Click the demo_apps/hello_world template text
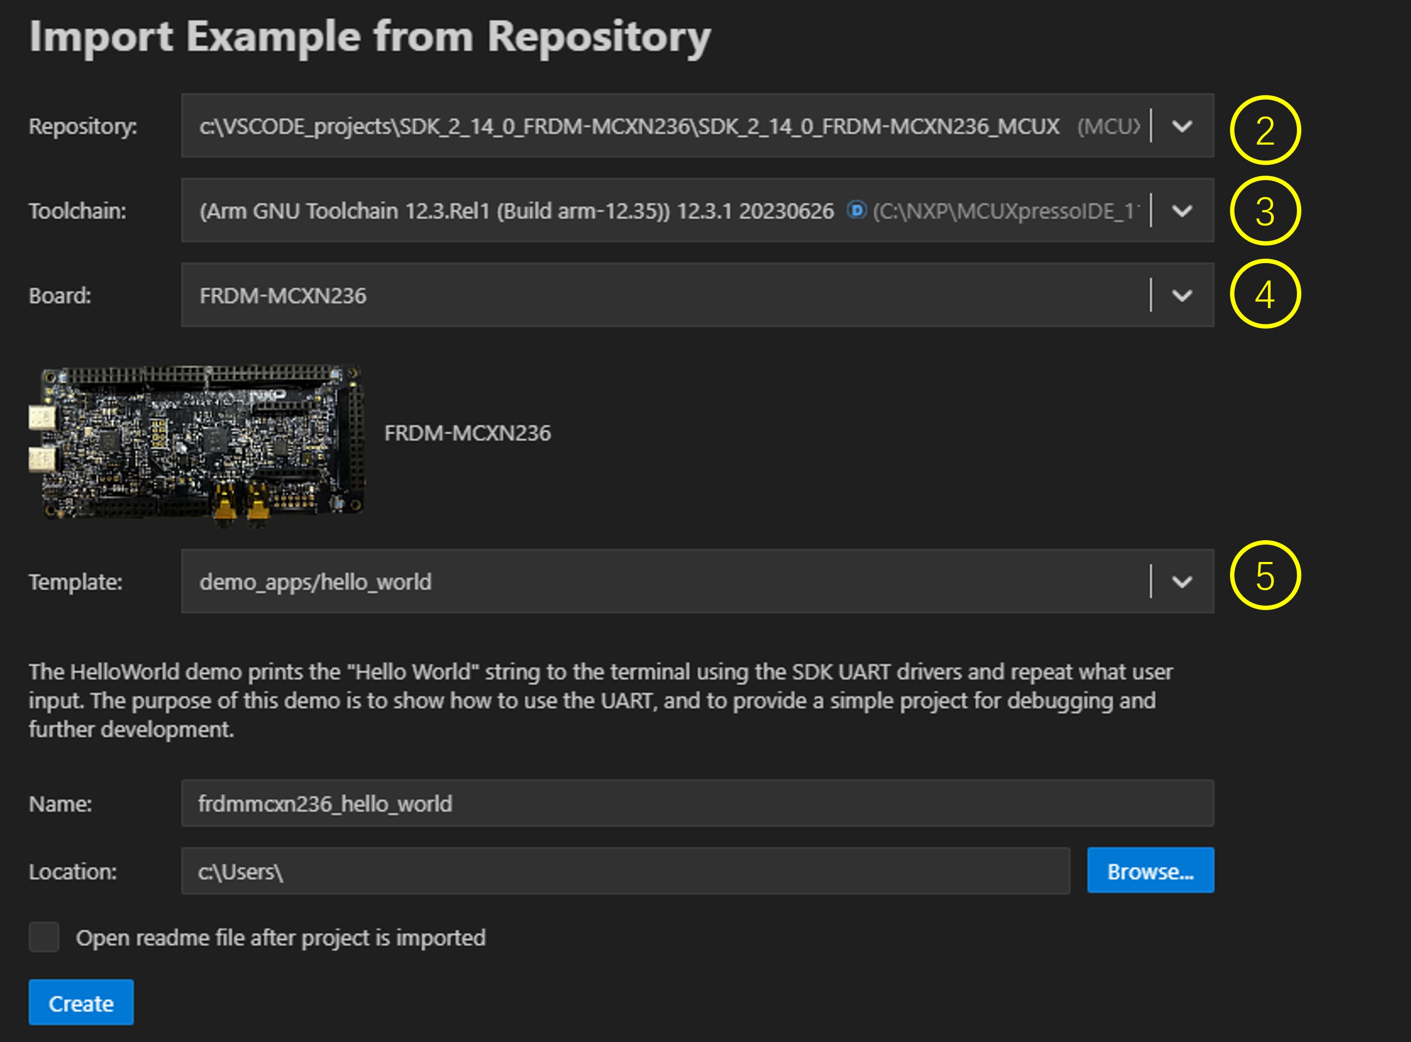Viewport: 1411px width, 1042px height. (x=315, y=581)
